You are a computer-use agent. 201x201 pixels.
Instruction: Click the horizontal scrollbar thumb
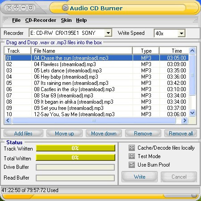pos(94,120)
